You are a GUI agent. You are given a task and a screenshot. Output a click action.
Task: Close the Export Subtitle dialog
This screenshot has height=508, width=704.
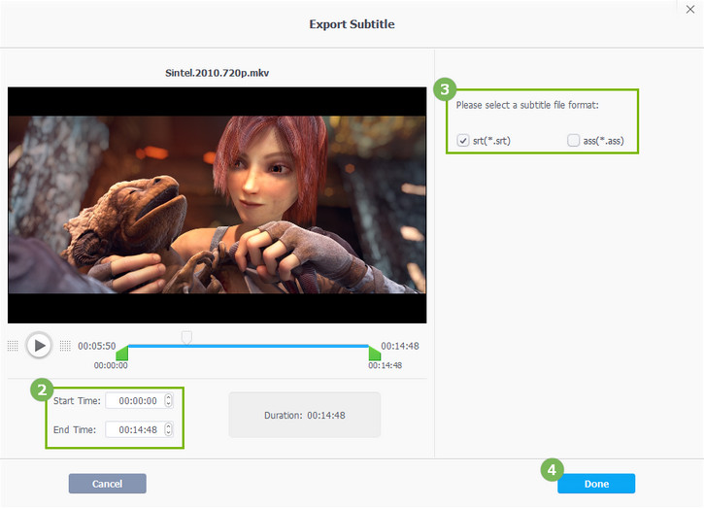690,10
